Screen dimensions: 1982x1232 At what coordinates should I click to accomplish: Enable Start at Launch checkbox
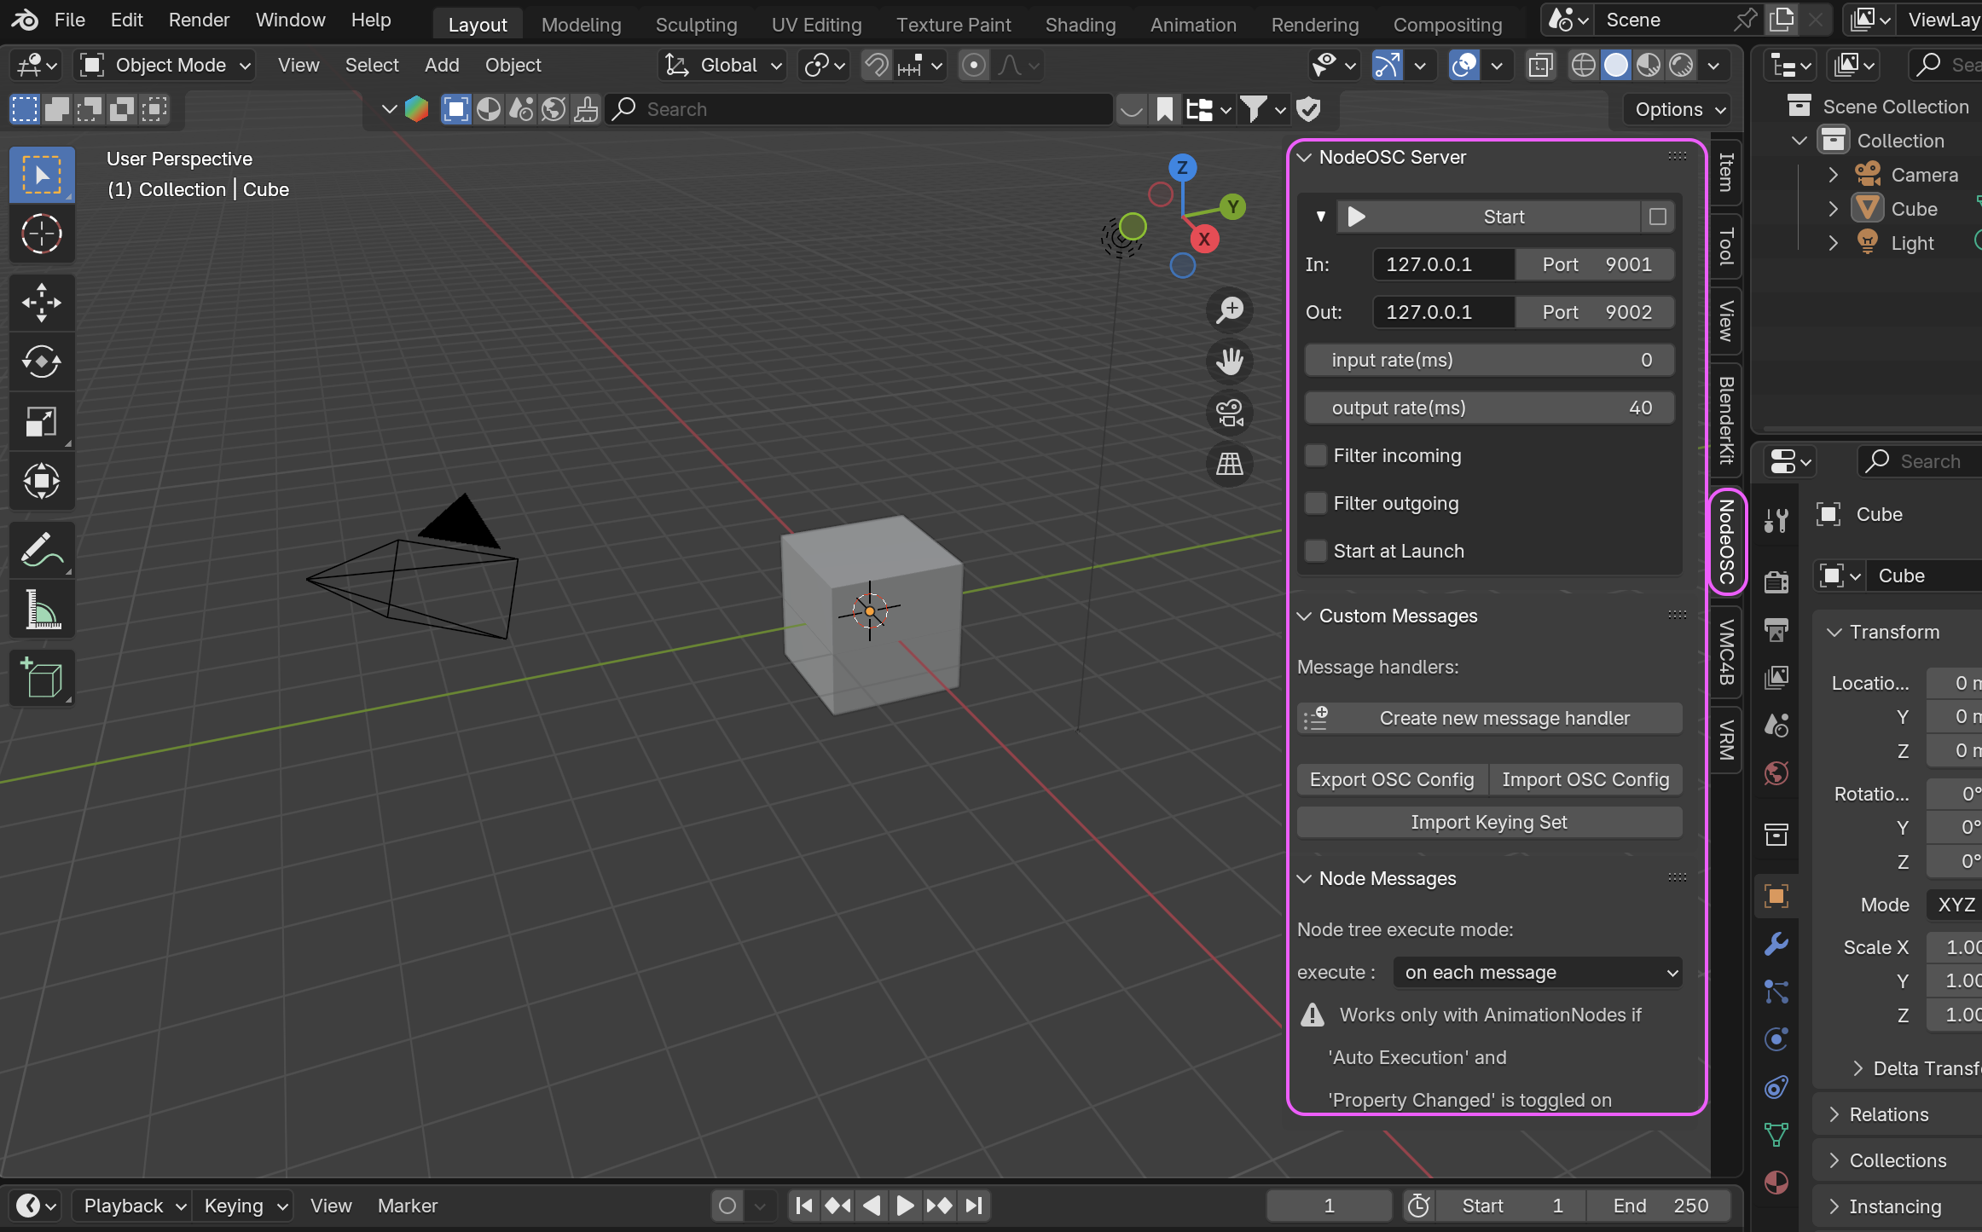[x=1316, y=552]
